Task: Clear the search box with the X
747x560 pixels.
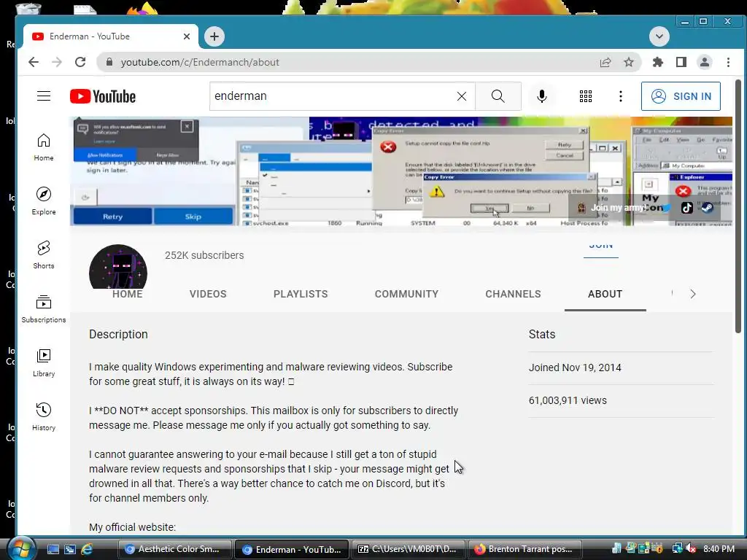Action: [x=462, y=96]
